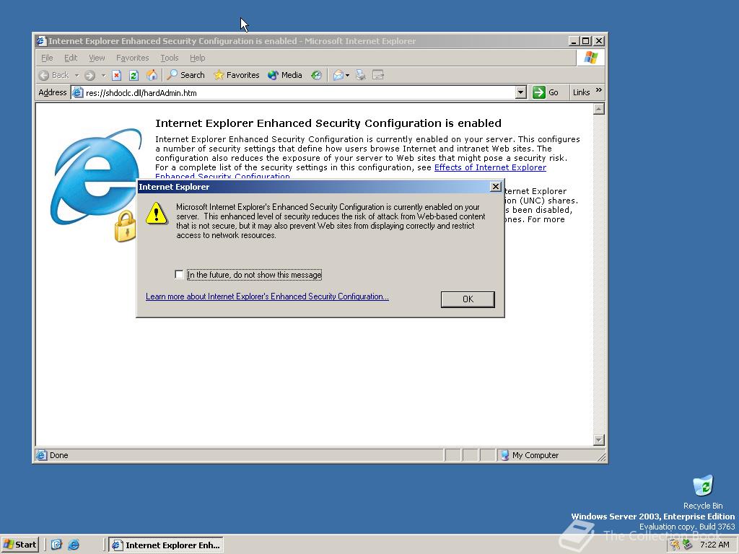Launch Internet Explorer from Quick Launch
739x554 pixels.
coord(74,545)
